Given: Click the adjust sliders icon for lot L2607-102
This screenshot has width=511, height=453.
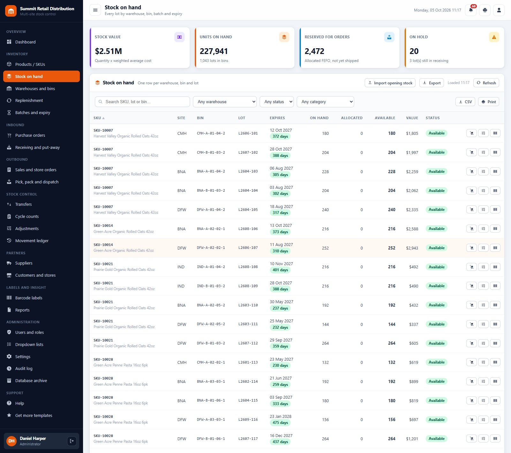Looking at the screenshot, I should click(x=484, y=152).
